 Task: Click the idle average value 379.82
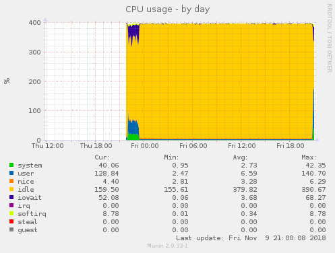[x=245, y=190]
